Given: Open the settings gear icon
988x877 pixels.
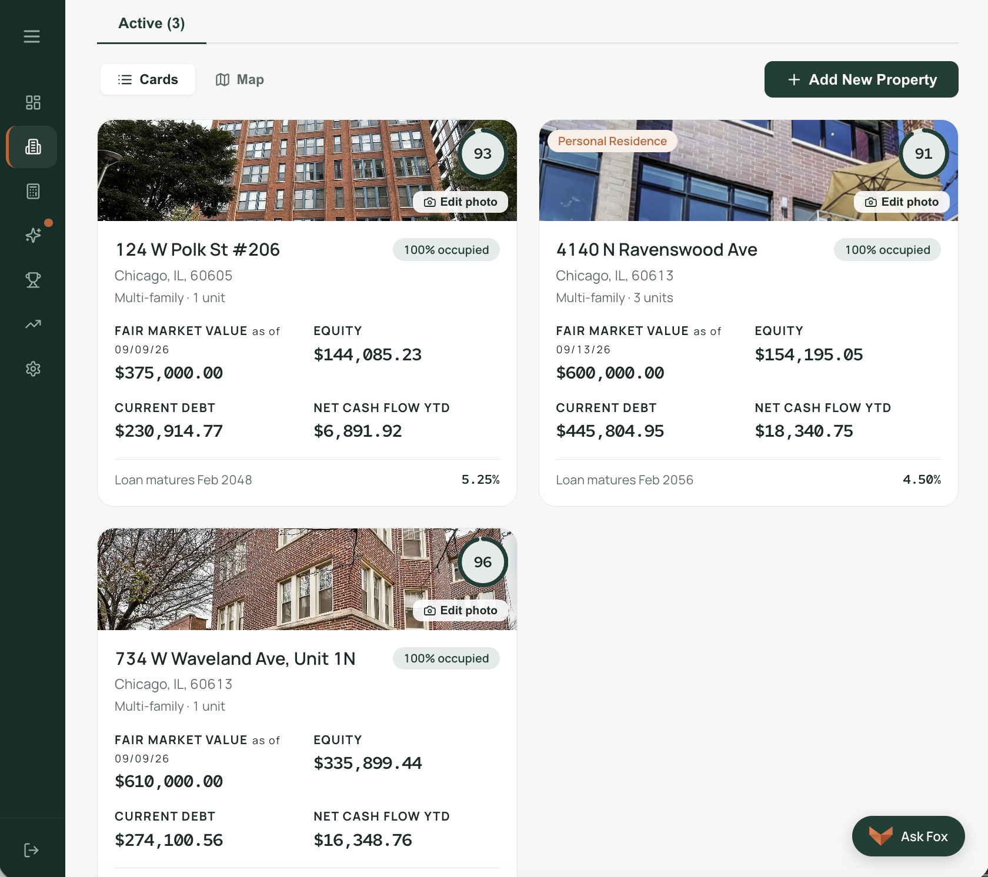Looking at the screenshot, I should 33,369.
